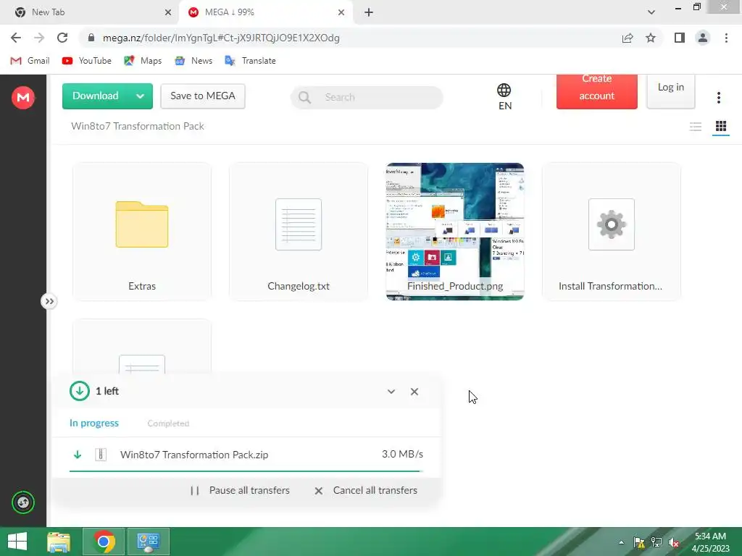The height and width of the screenshot is (556, 742).
Task: Open the Maps bookmark
Action: coord(143,61)
